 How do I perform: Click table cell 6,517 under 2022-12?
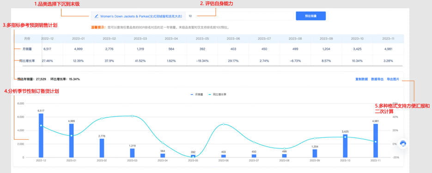[x=48, y=49]
